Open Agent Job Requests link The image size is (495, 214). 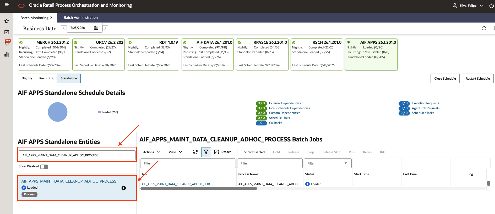tap(426, 108)
